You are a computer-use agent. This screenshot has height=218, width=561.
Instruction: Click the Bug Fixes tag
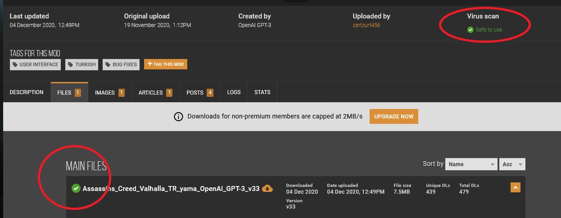(121, 64)
